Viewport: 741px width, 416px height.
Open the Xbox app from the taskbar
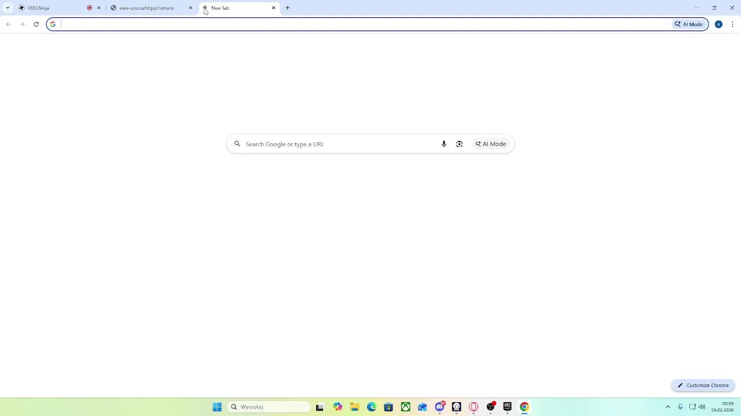[406, 407]
